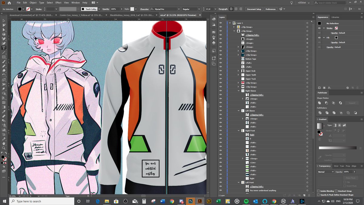Viewport: 364px width, 205px height.
Task: Select the Line Segment tool
Action: click(4, 53)
